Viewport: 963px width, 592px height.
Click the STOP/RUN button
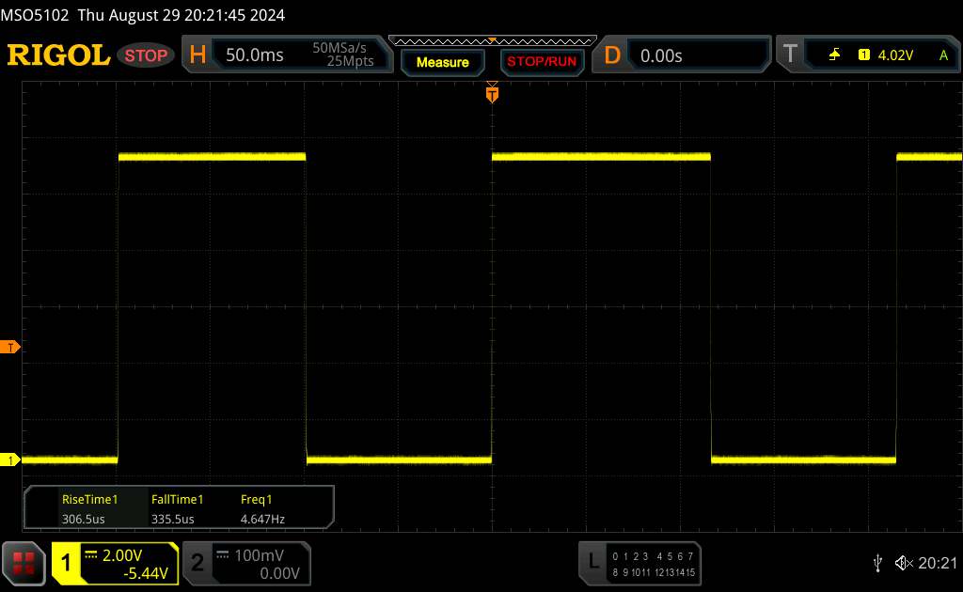pos(542,62)
